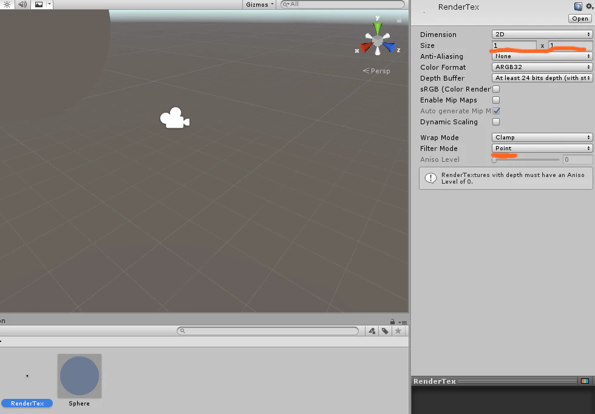Lock the Project panel
Viewport: 595px width, 414px height.
point(392,322)
